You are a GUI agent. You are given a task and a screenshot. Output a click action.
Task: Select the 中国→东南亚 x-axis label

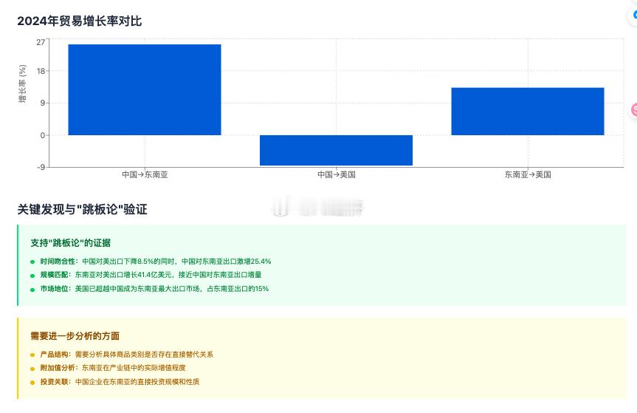click(x=145, y=174)
